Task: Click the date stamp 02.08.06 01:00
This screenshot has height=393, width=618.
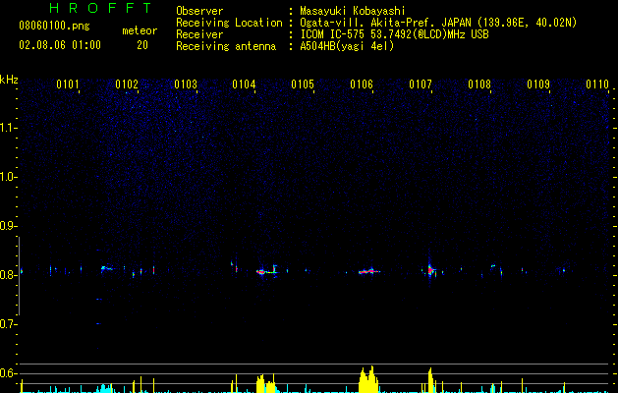Action: [60, 45]
